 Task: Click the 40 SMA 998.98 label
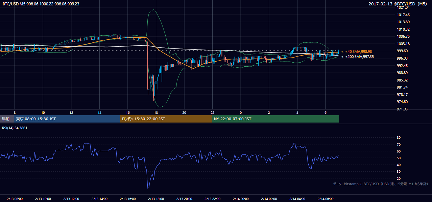(357, 52)
